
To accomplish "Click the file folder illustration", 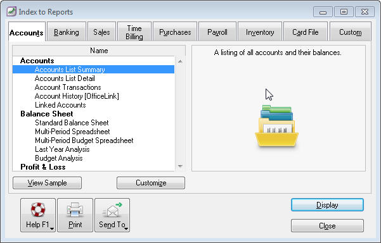I will click(276, 126).
